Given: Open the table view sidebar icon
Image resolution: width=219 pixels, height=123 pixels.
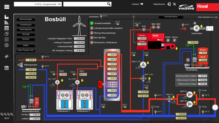Looking at the screenshot, I should [7, 28].
